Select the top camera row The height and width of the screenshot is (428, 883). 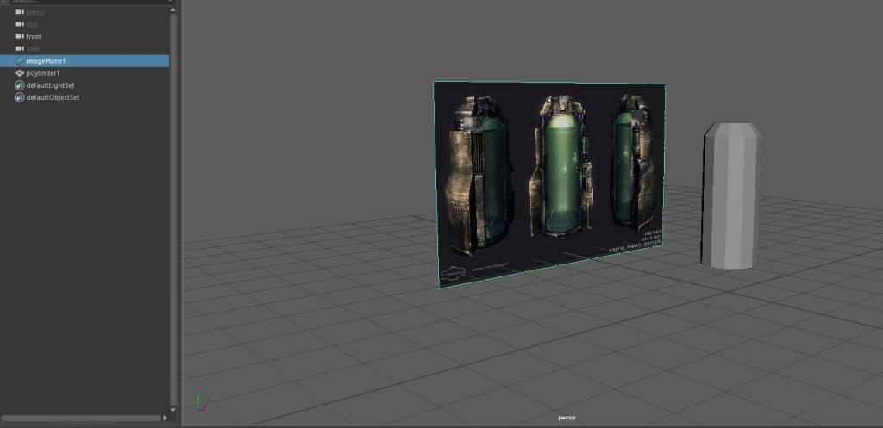(x=85, y=24)
